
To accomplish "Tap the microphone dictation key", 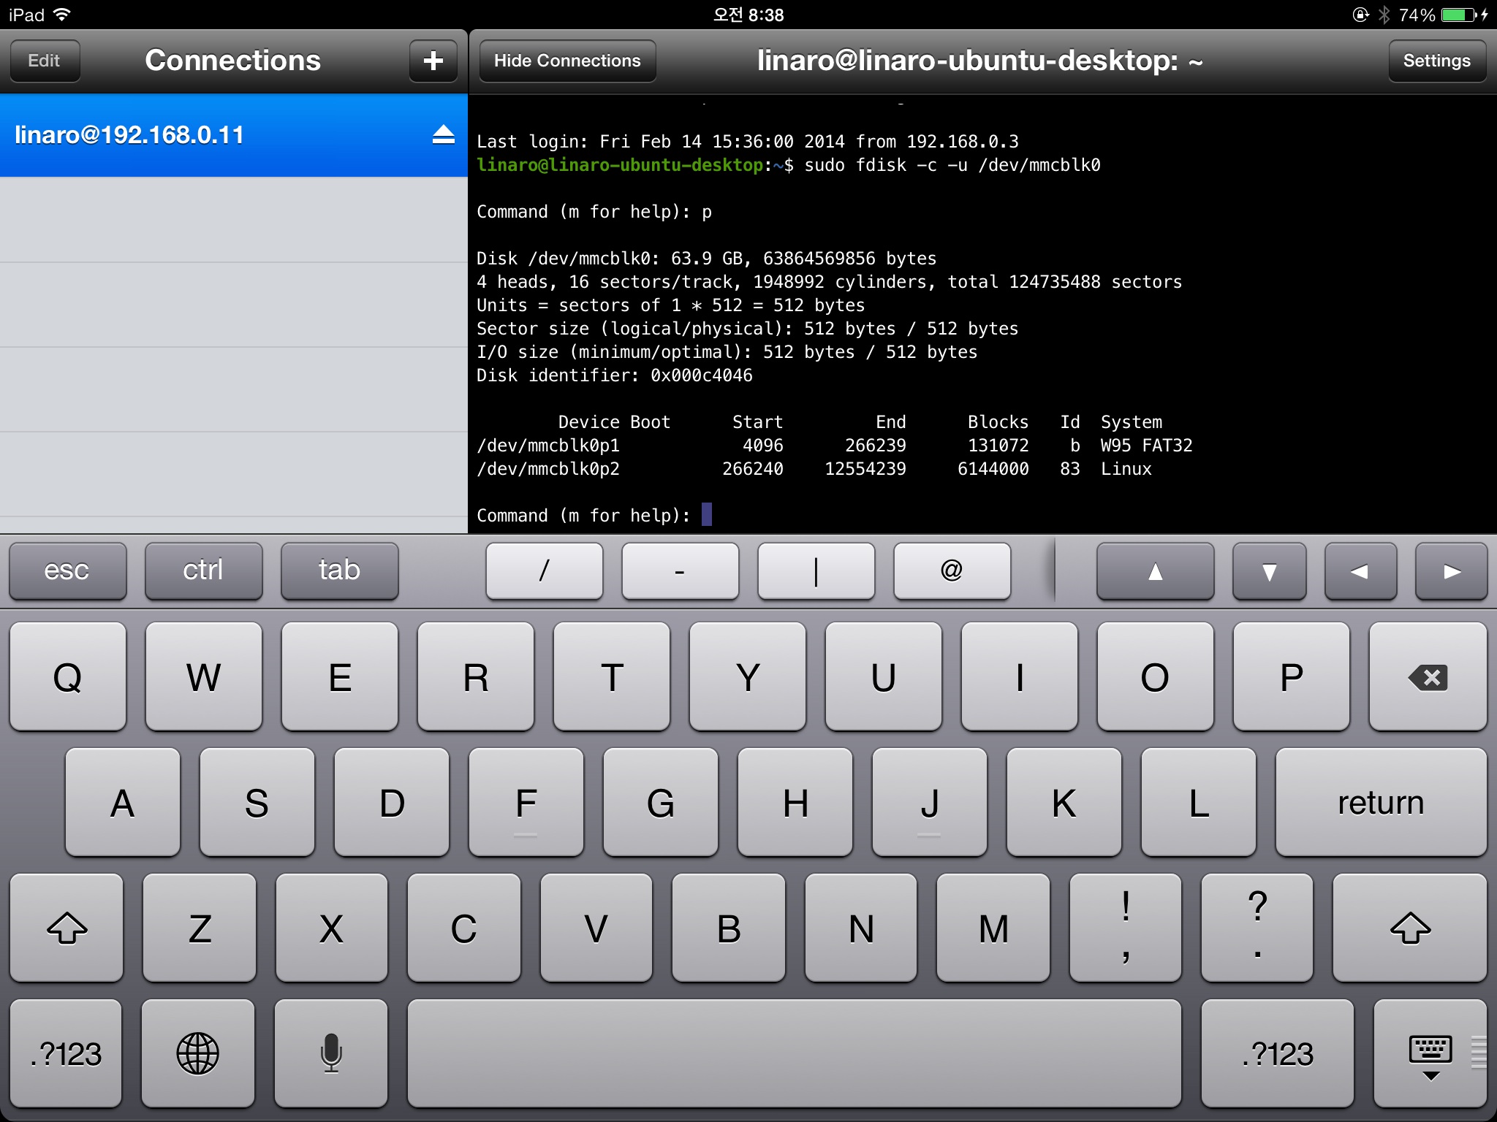I will [x=330, y=1053].
